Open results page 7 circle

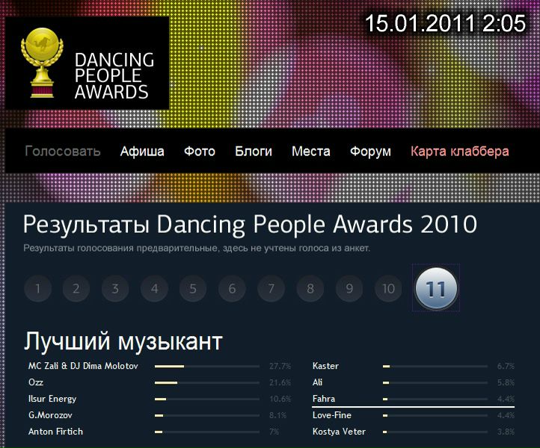(271, 289)
